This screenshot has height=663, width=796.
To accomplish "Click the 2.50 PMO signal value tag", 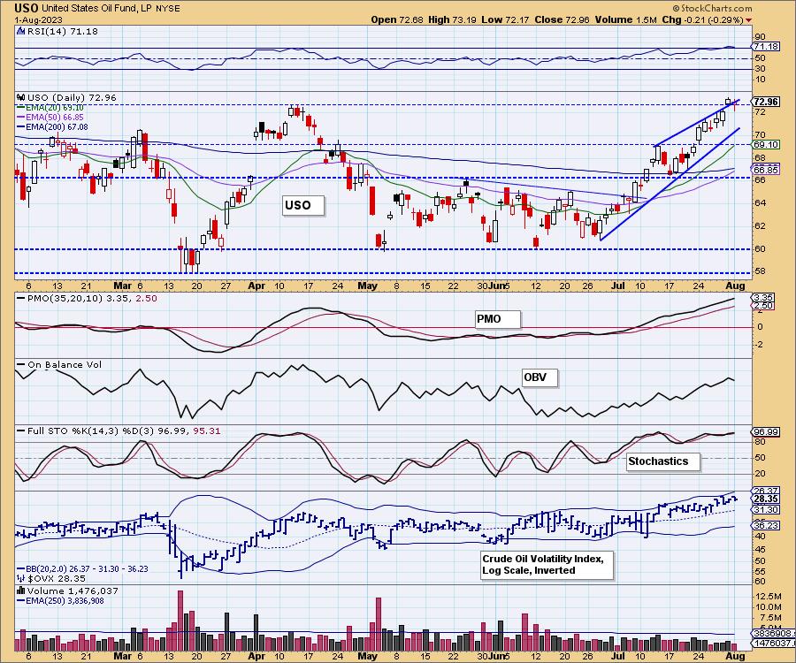I will (x=763, y=305).
